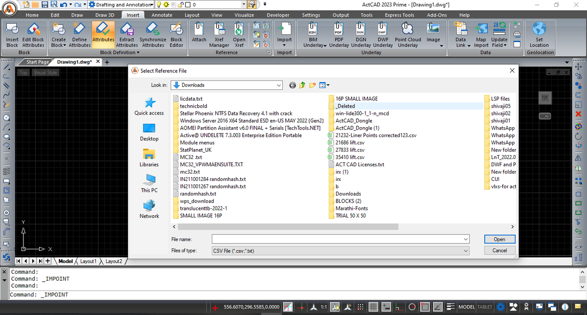Click the Set Location globe icon
Viewport: 587px width, 315px height.
(539, 28)
